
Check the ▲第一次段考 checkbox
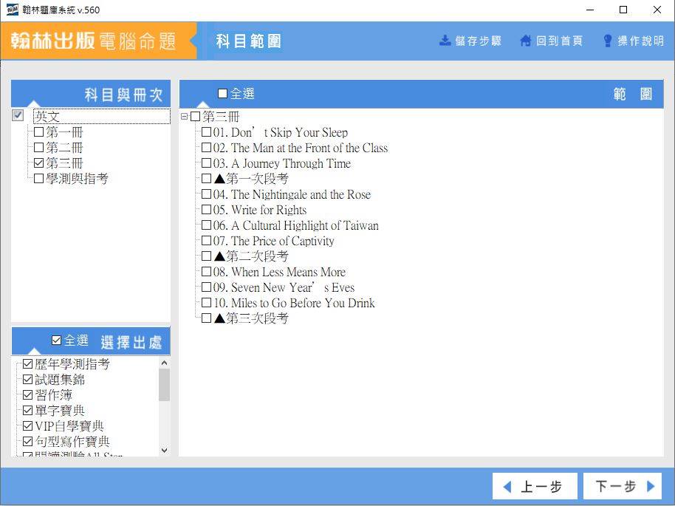tap(207, 178)
